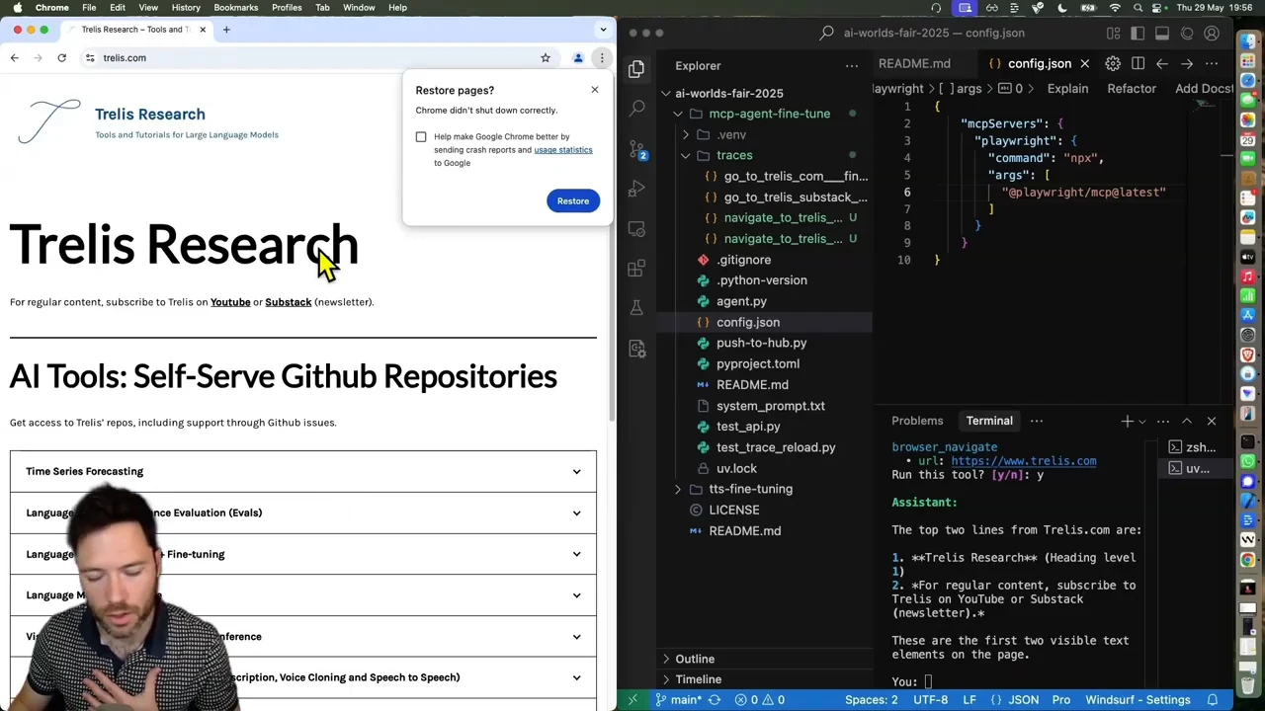1265x711 pixels.
Task: Click the notifications bell in the status bar
Action: (x=1213, y=700)
